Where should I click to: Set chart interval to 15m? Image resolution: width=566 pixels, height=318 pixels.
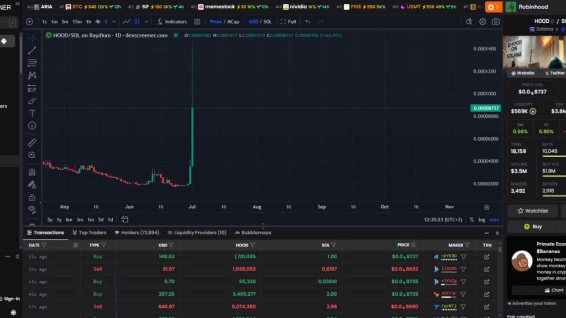tap(77, 21)
